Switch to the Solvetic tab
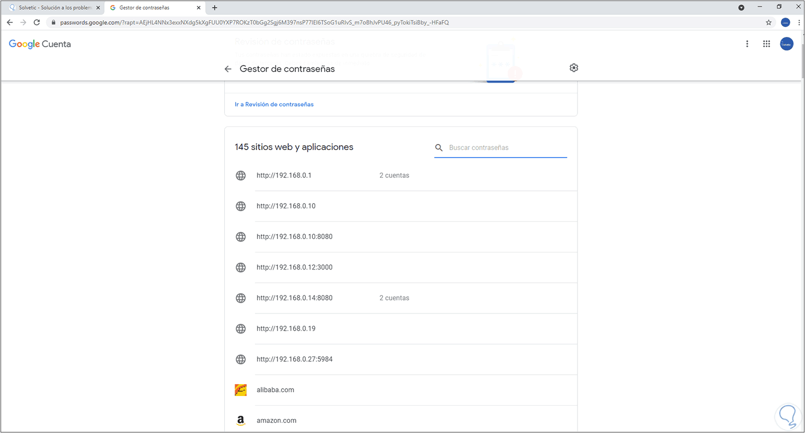 click(53, 8)
